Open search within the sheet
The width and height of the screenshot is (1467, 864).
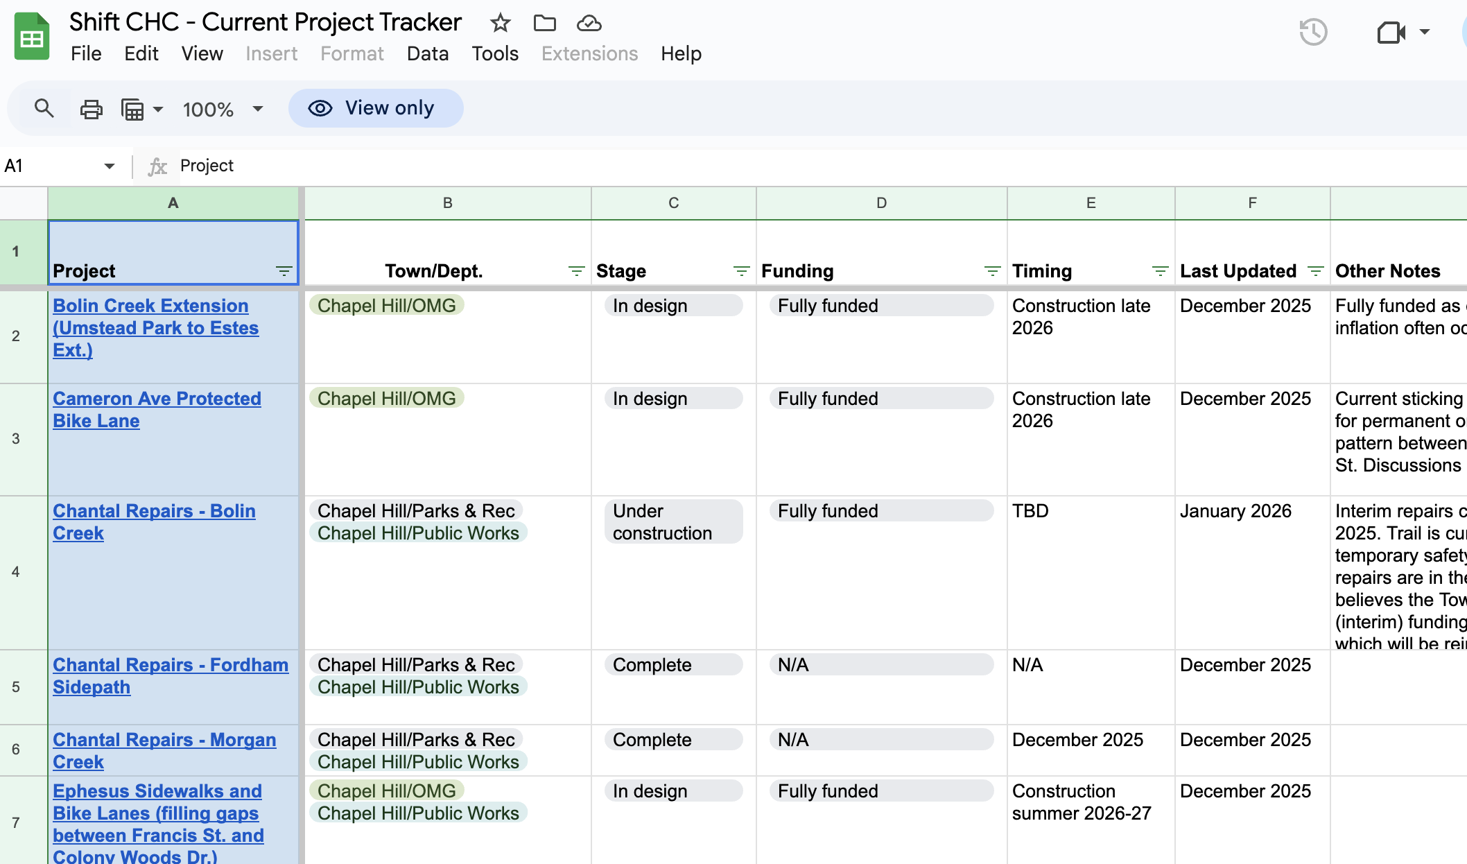44,108
